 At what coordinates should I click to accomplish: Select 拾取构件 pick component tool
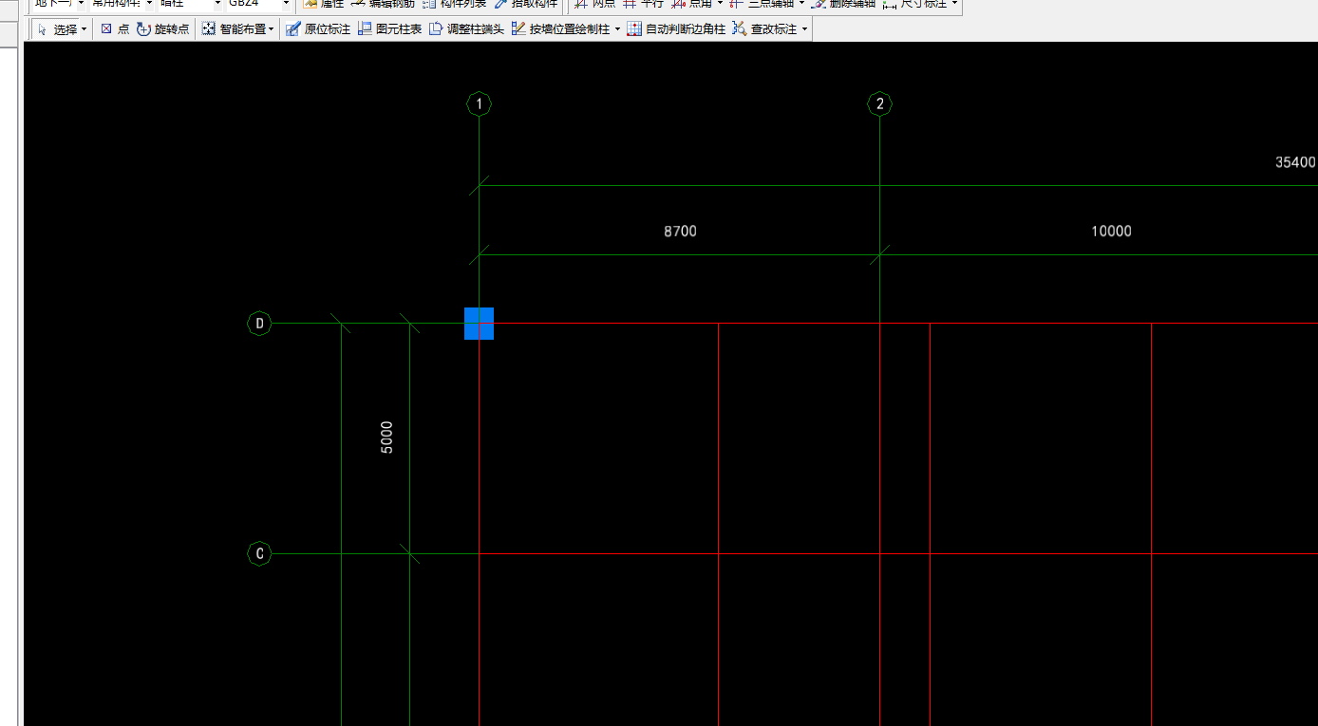pos(526,4)
